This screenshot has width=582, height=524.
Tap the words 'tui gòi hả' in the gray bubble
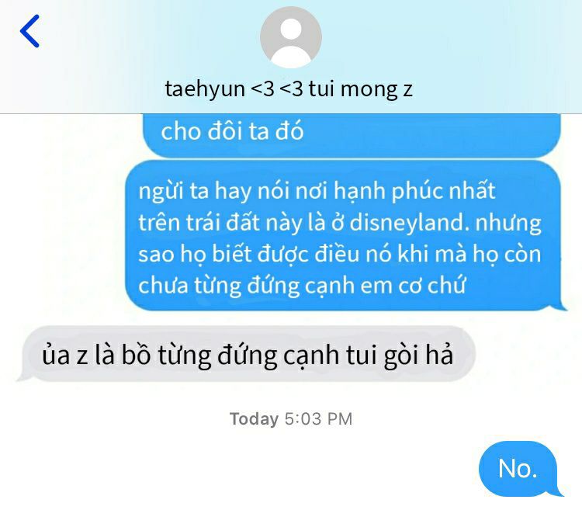pos(400,356)
